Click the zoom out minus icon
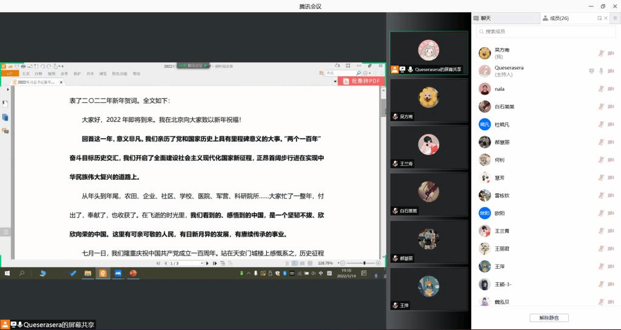This screenshot has width=621, height=330. [342, 263]
